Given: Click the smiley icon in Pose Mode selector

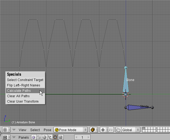Looking at the screenshot, I should [x=57, y=130].
